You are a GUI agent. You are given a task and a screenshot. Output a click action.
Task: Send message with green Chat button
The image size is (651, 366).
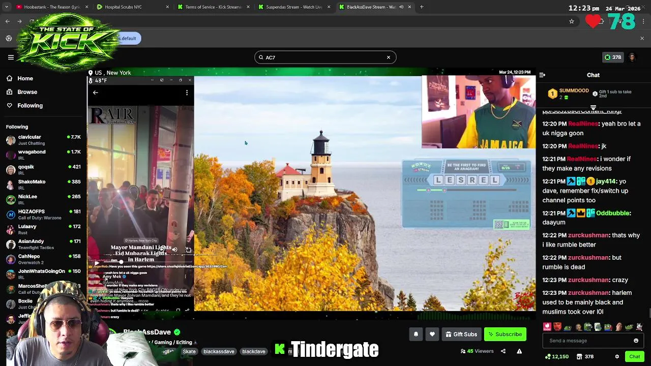pos(634,356)
